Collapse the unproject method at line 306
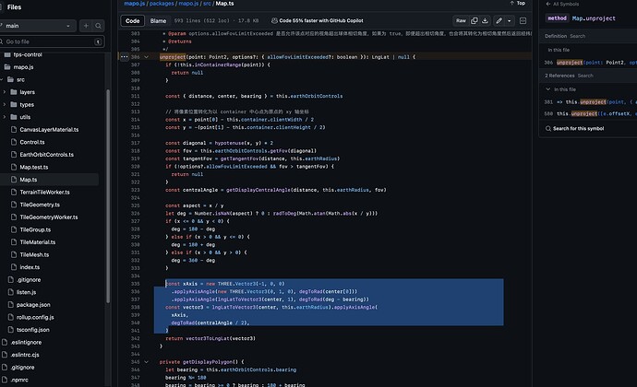This screenshot has width=637, height=387. 146,57
